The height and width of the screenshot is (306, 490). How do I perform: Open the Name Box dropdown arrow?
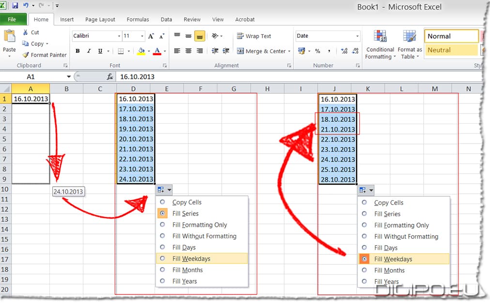(69, 77)
